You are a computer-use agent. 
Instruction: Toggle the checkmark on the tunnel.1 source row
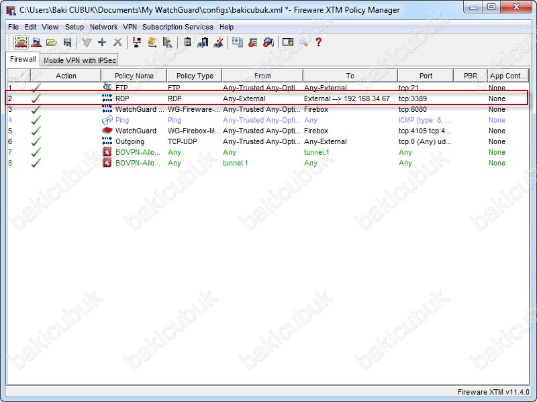[x=36, y=163]
